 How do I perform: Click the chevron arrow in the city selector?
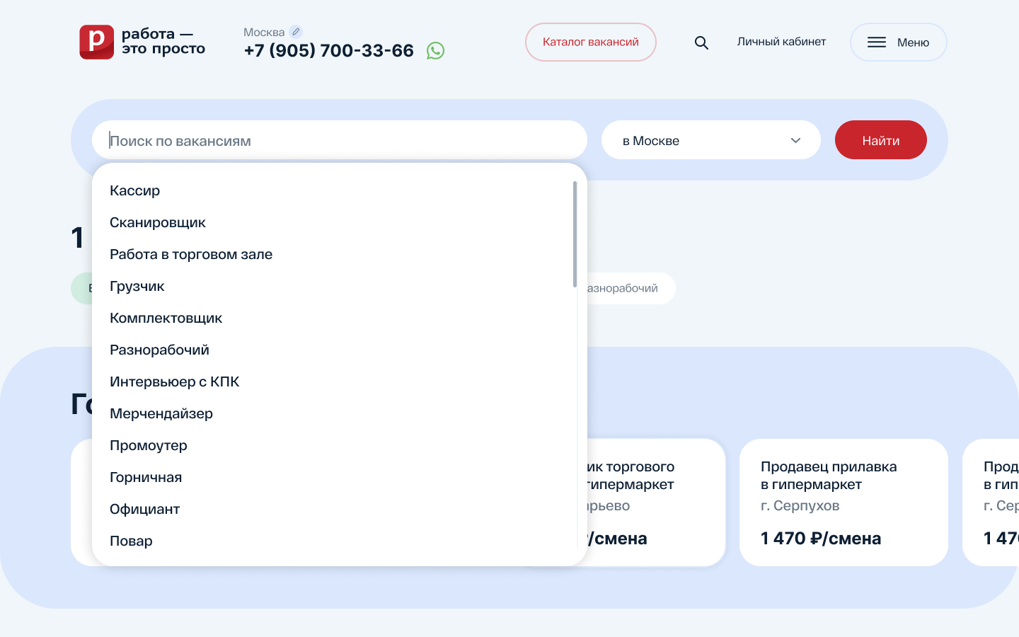(795, 140)
